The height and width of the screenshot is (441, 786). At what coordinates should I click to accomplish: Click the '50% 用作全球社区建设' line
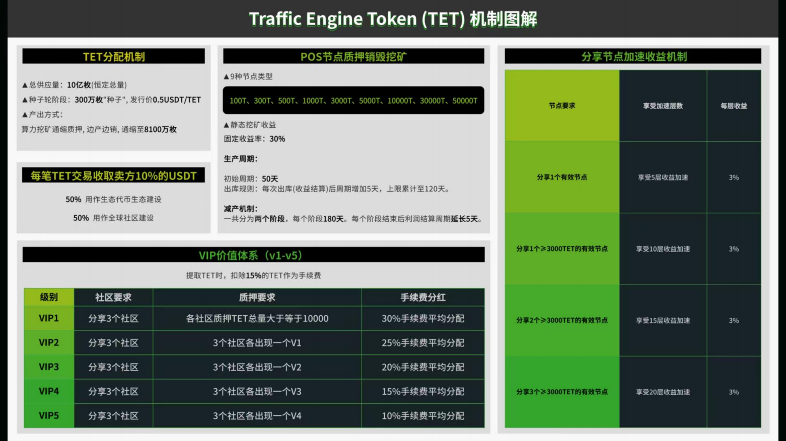pos(113,218)
